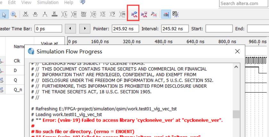Screen dimensions: 269x137
Task: Click the "Simulation Flow Progress" title text
Action: click(69, 51)
